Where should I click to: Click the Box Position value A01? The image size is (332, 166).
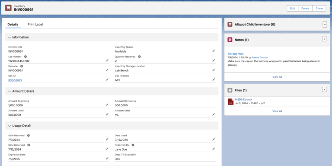click(117, 80)
